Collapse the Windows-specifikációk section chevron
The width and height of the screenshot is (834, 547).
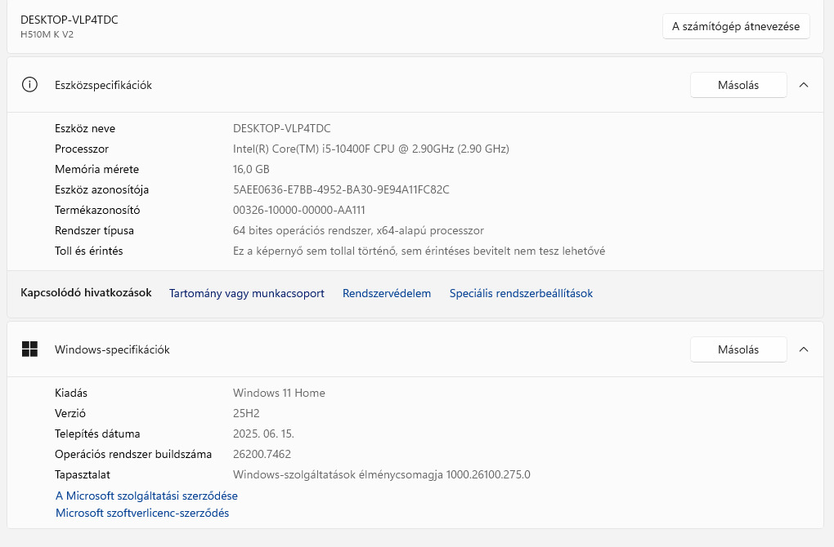[804, 349]
